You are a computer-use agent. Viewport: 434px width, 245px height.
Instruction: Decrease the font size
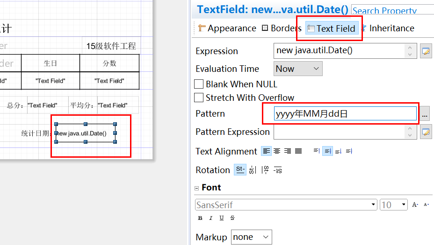click(426, 205)
